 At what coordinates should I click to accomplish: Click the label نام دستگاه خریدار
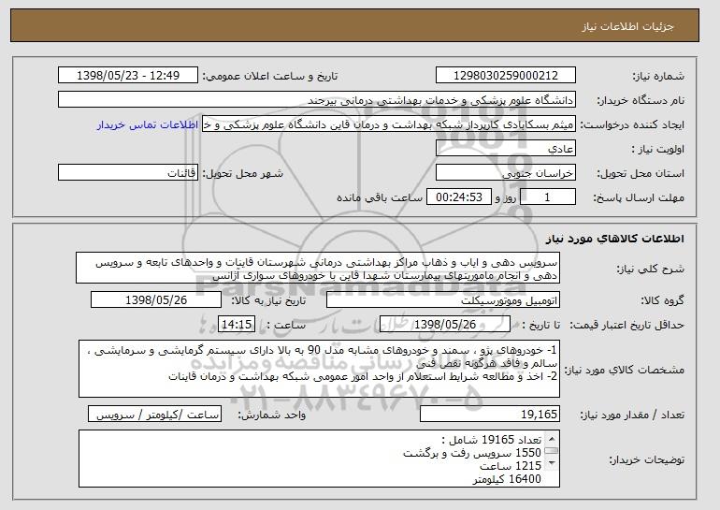[x=641, y=100]
